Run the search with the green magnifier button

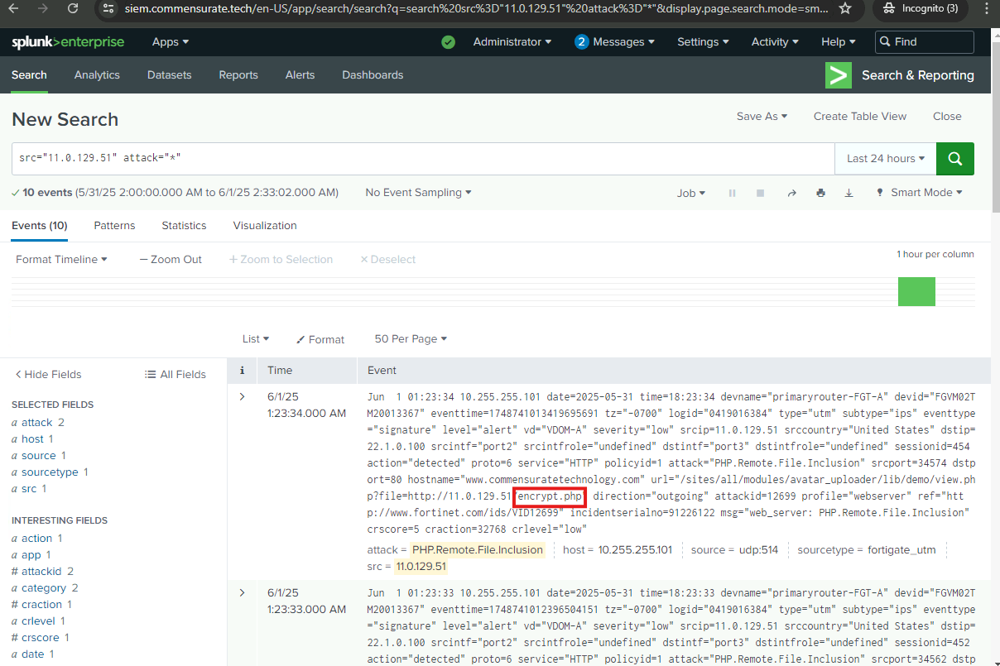[x=954, y=159]
